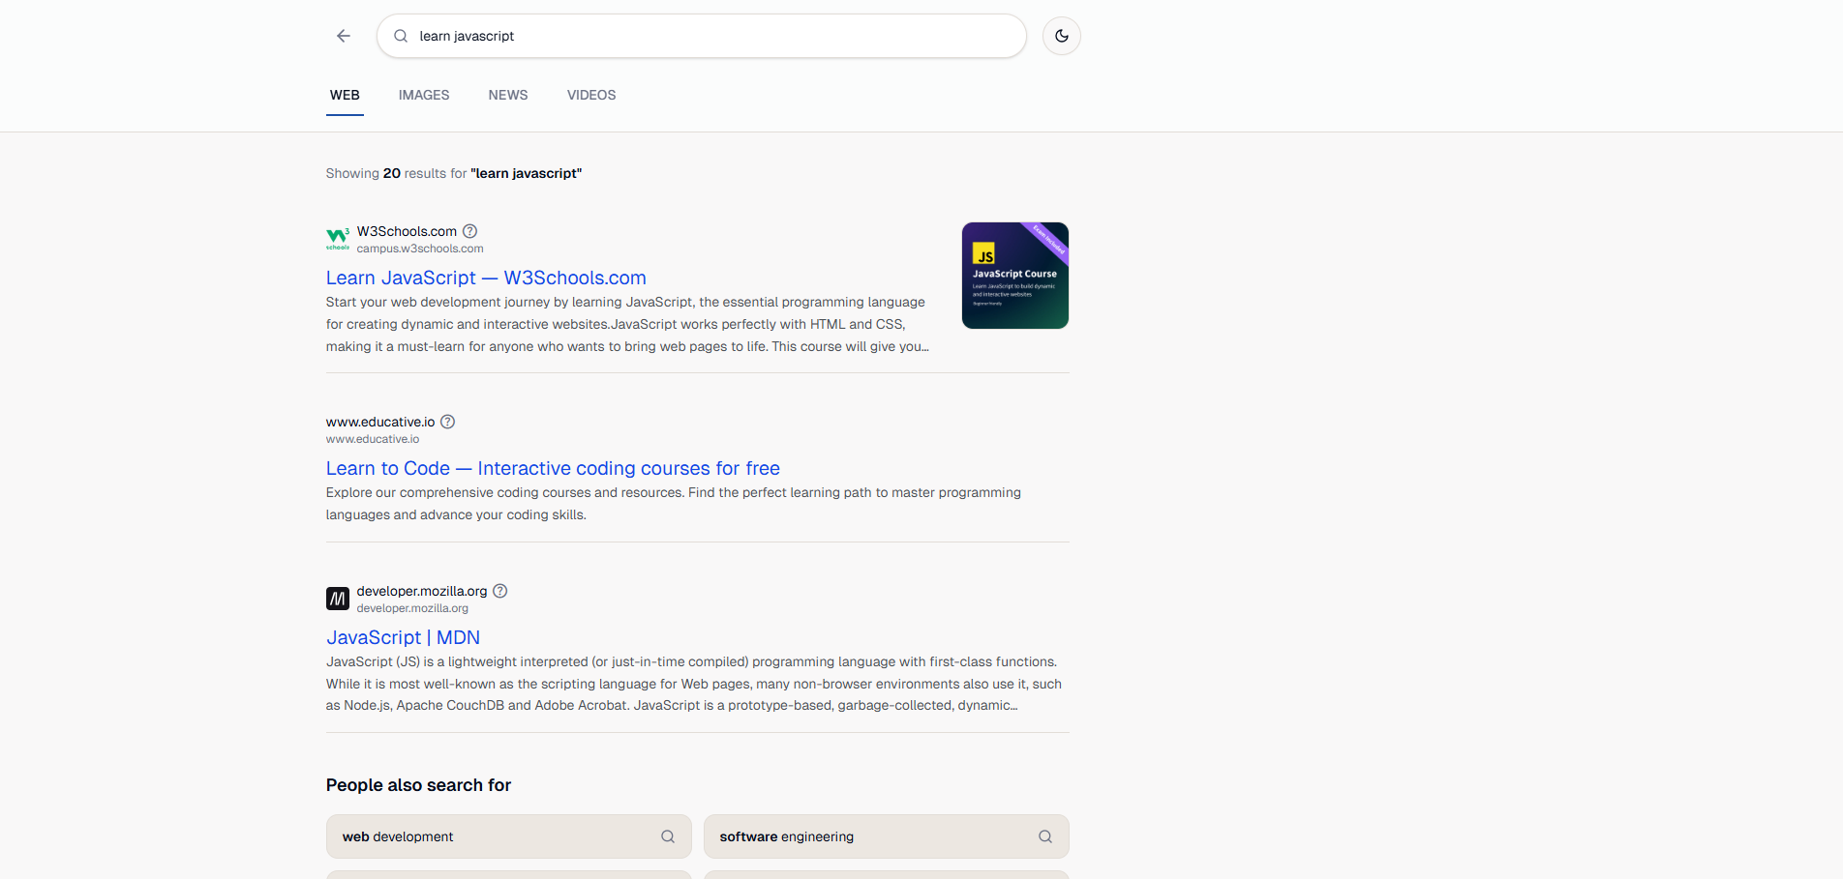Viewport: 1843px width, 879px height.
Task: Click the MDN favicon logo
Action: [x=338, y=599]
